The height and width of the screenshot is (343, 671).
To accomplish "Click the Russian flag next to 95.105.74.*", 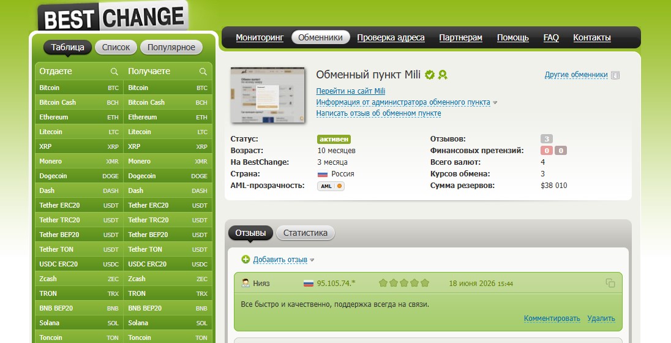I will tap(309, 284).
